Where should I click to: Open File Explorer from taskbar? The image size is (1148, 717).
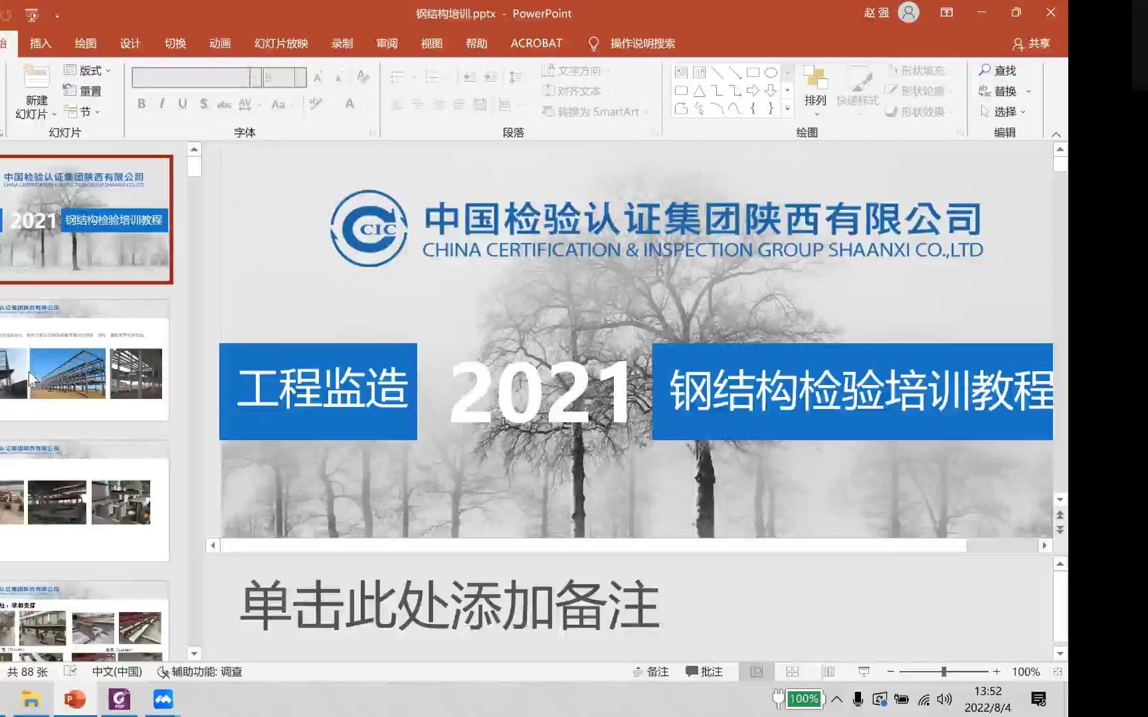pyautogui.click(x=31, y=699)
